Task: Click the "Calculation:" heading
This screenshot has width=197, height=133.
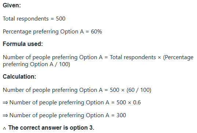Action: (x=19, y=77)
